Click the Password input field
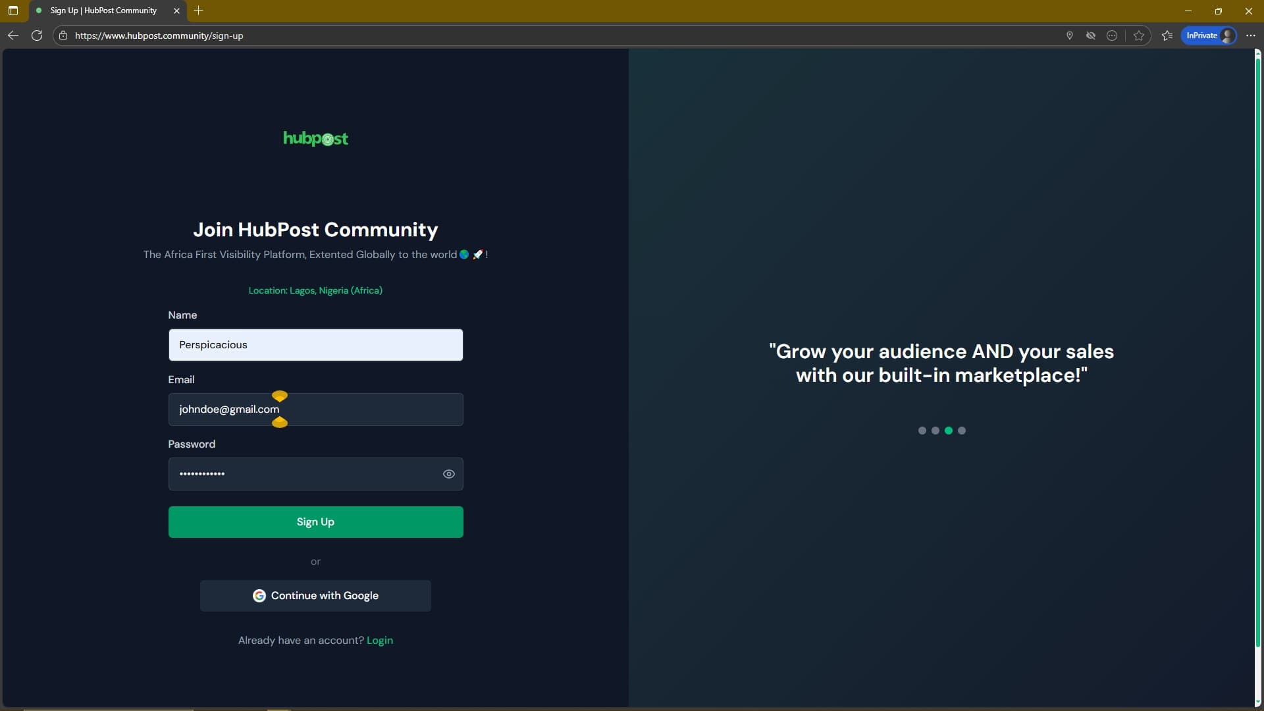 315,474
